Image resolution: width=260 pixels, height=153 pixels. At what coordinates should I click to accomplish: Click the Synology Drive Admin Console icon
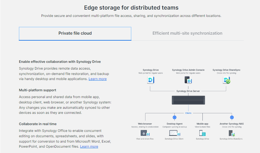(188, 80)
